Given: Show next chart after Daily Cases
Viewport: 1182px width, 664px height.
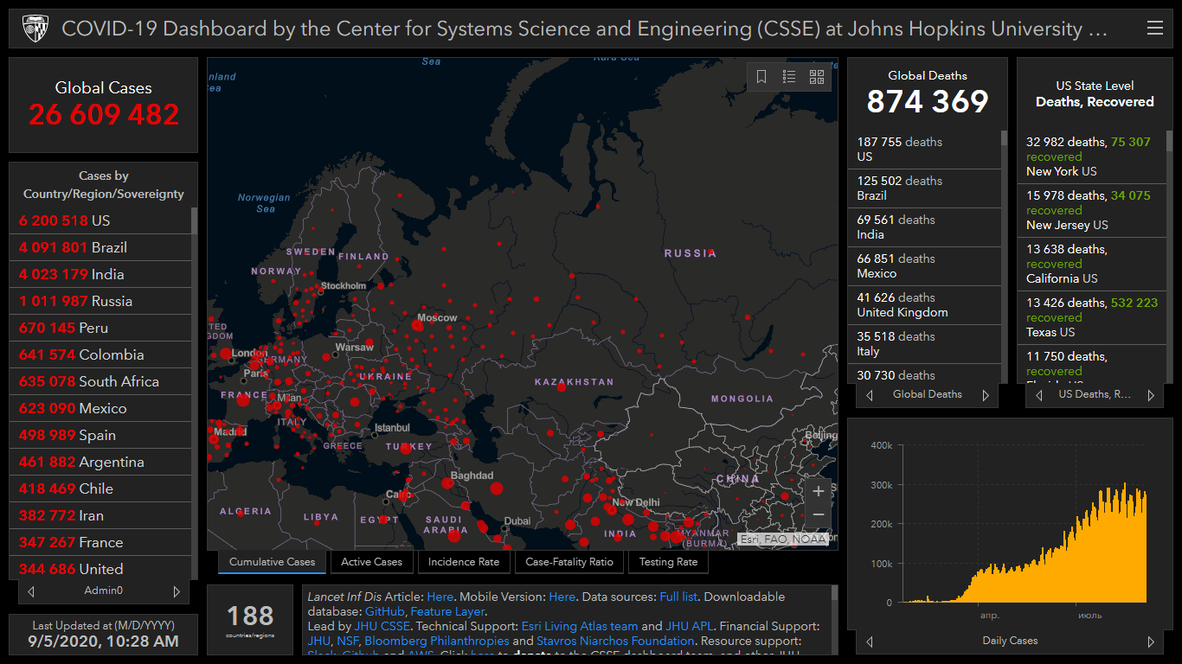Looking at the screenshot, I should 1151,642.
